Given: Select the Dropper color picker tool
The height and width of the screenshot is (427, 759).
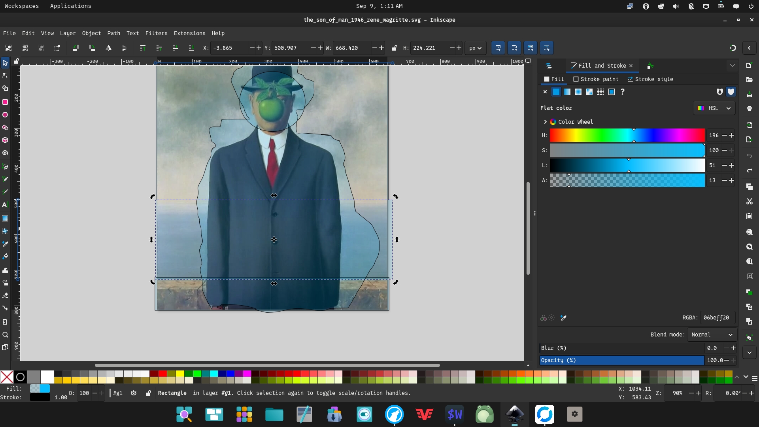Looking at the screenshot, I should point(5,244).
